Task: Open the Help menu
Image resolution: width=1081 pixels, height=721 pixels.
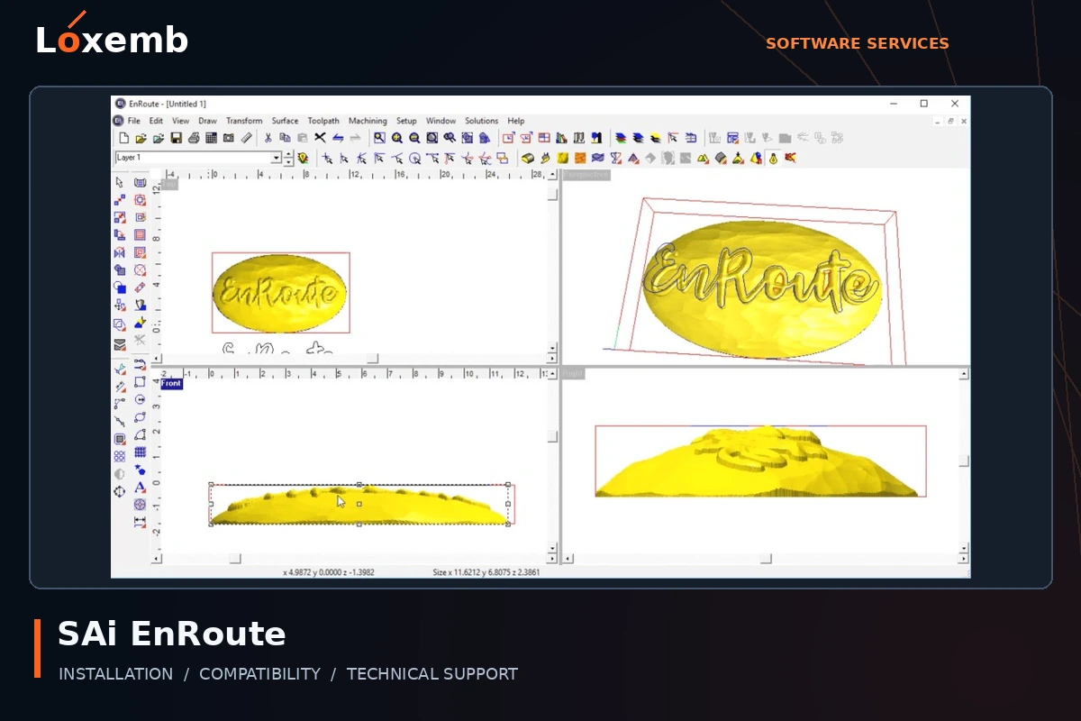Action: [x=515, y=121]
